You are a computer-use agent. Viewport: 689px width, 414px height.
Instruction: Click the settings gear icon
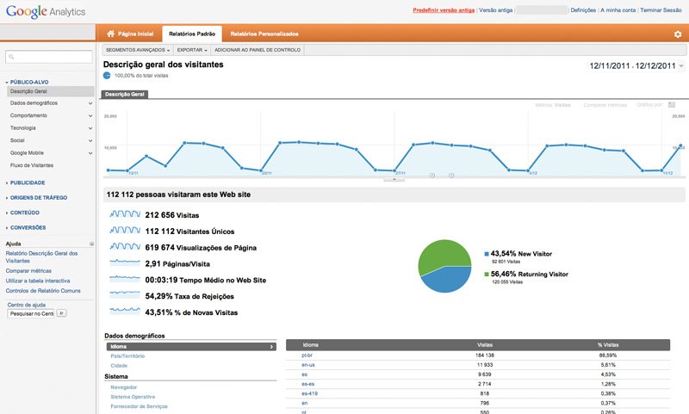(677, 34)
